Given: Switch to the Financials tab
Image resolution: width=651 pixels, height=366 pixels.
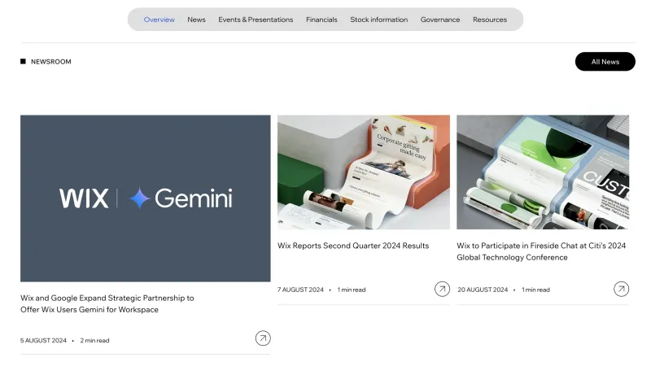Looking at the screenshot, I should [321, 20].
